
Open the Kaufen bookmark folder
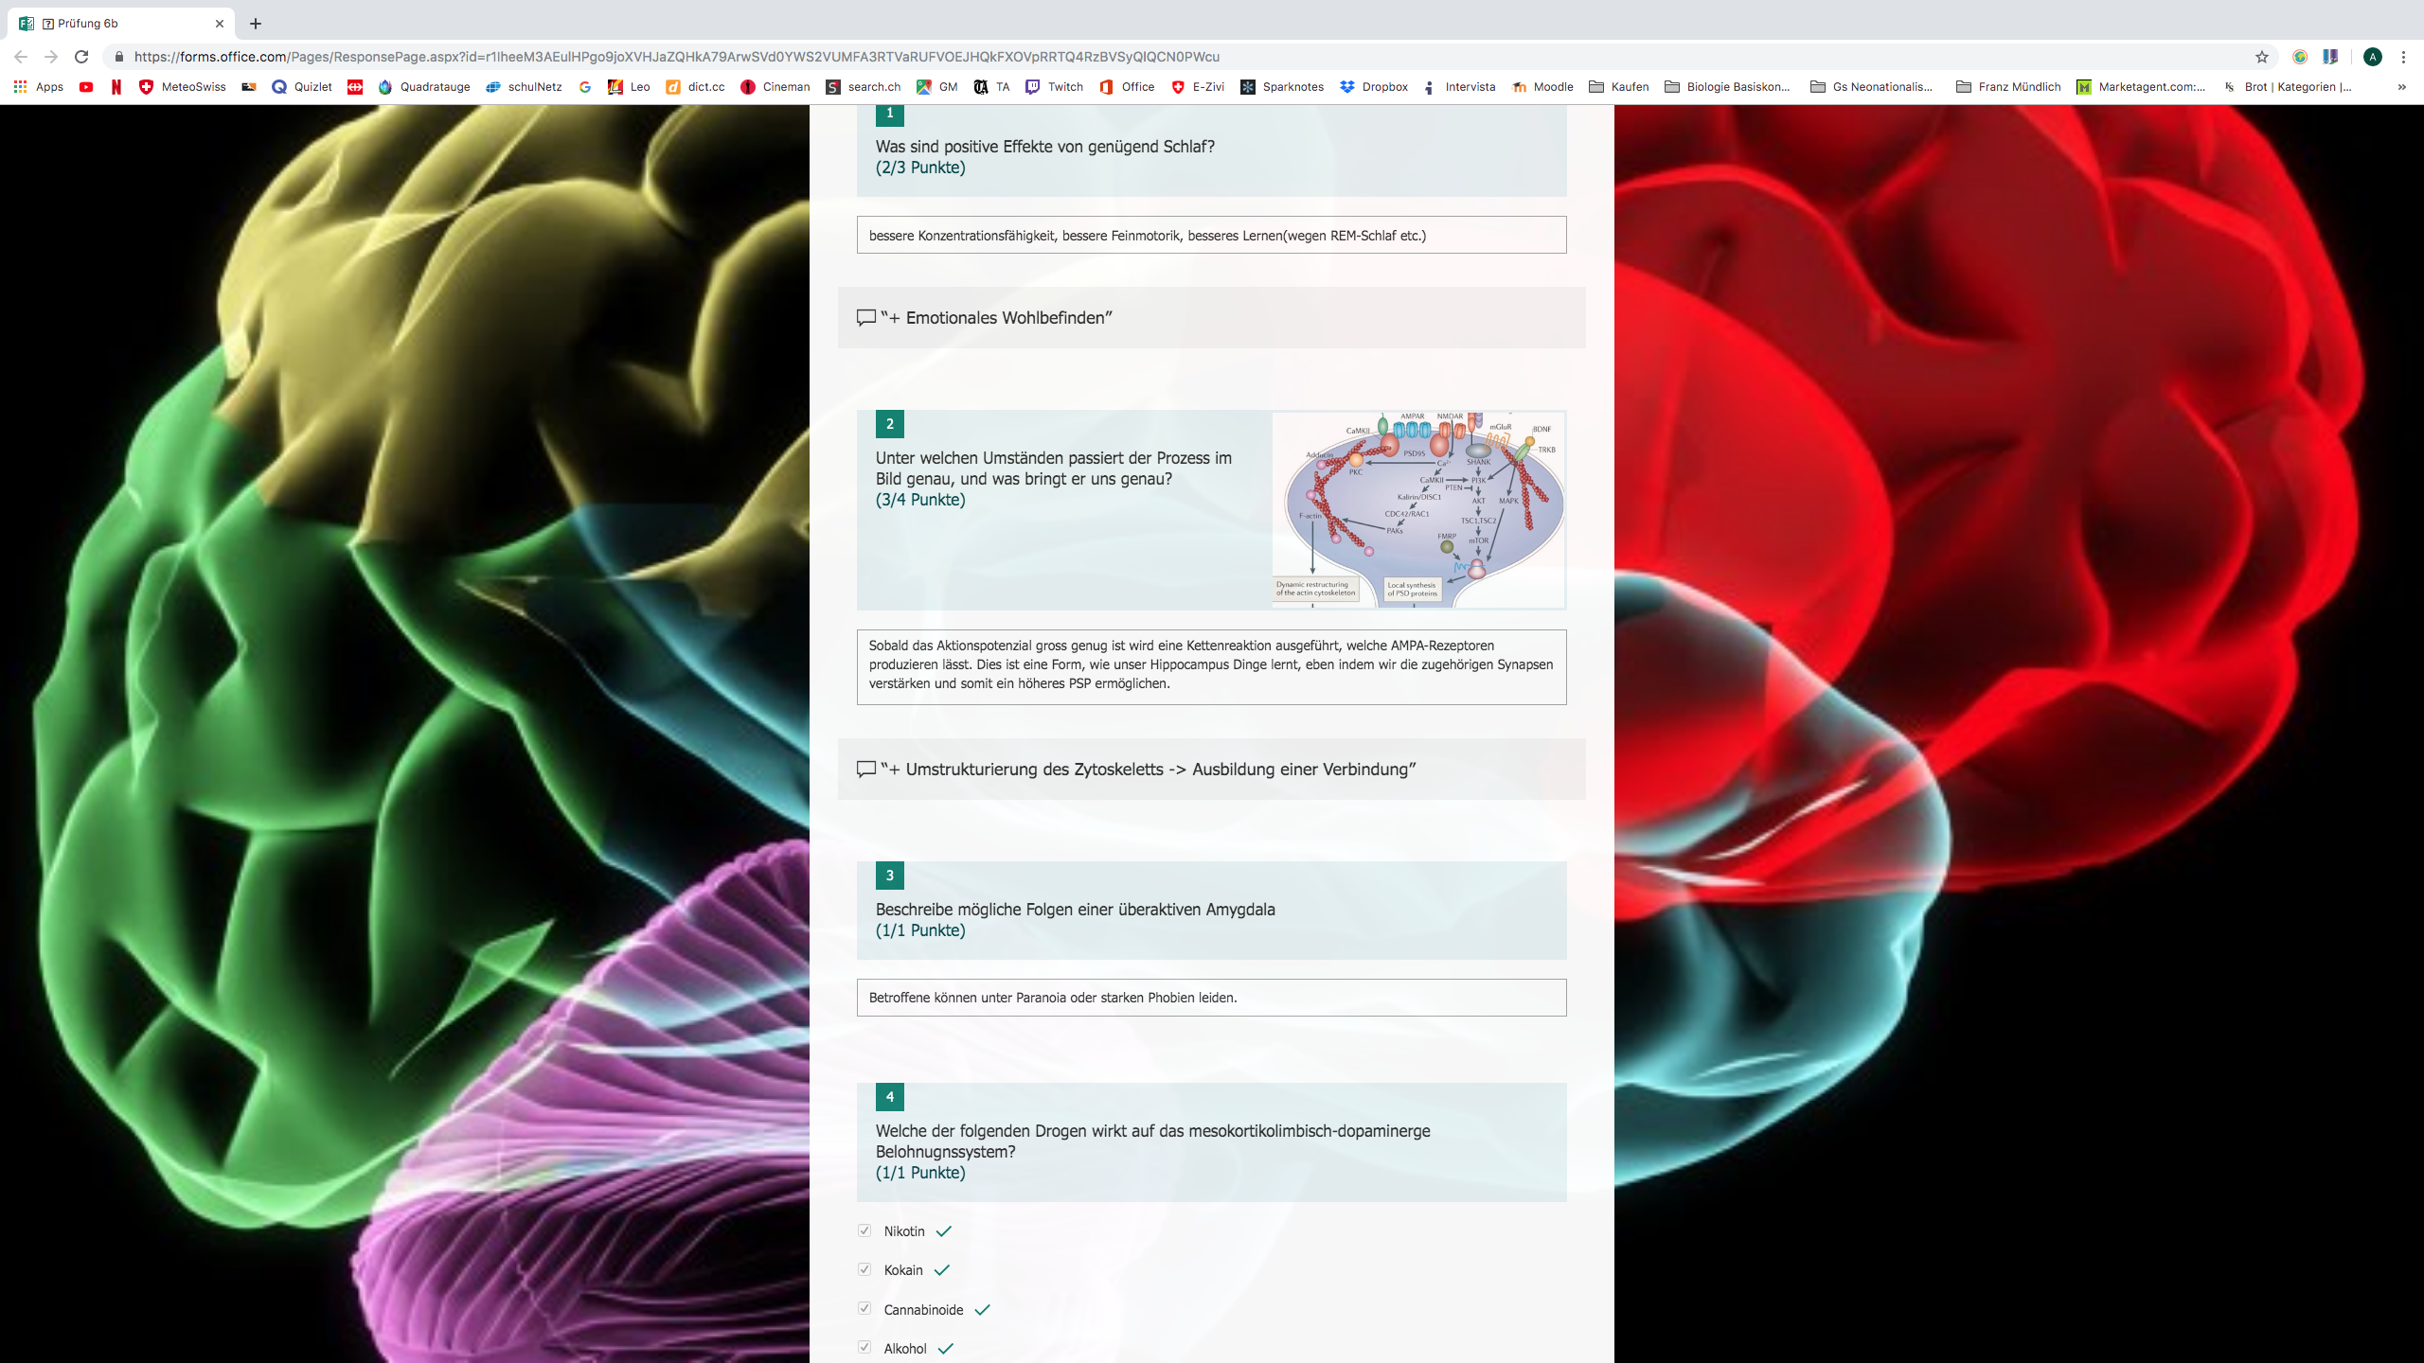click(1618, 87)
